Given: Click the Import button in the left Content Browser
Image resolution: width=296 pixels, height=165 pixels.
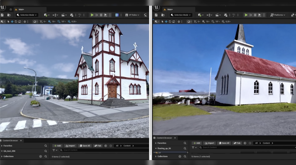Looking at the screenshot, I should point(70,146).
